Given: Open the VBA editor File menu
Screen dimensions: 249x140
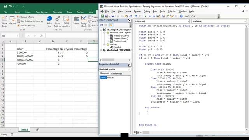Looking at the screenshot, I should click(x=107, y=12).
